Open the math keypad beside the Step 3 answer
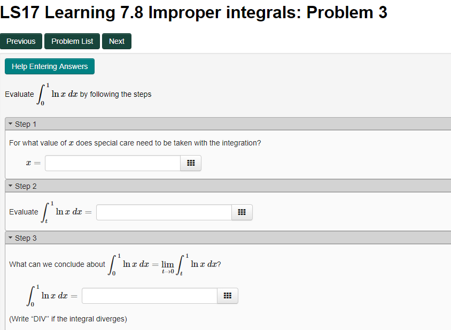This screenshot has width=451, height=330. pyautogui.click(x=228, y=295)
